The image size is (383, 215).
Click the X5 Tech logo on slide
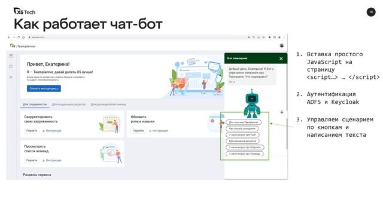(24, 11)
